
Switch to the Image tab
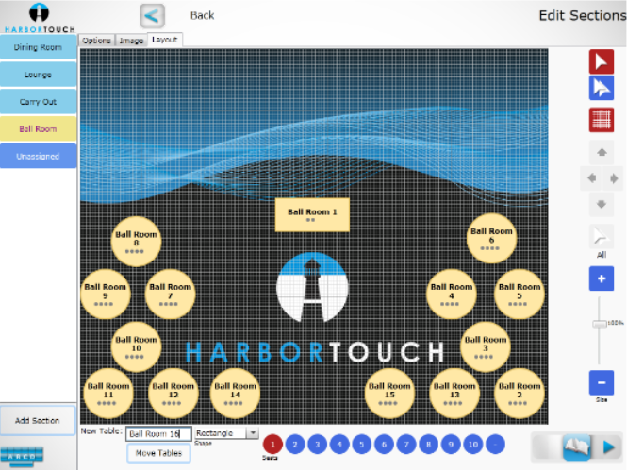click(x=131, y=41)
